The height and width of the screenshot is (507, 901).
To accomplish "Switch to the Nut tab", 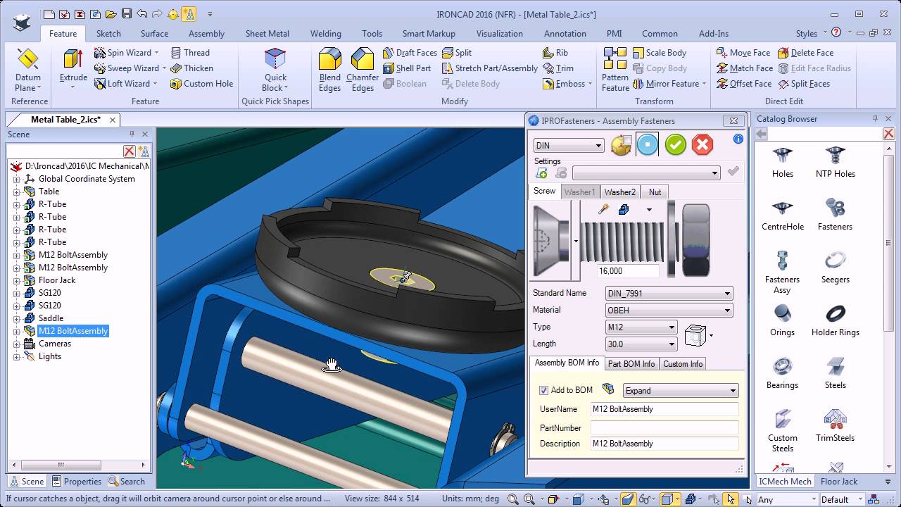I will 655,192.
